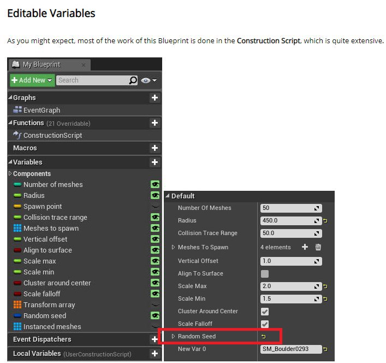Expand the Meshes To Spawn array
Screen dimensions: 386x363
[174, 247]
